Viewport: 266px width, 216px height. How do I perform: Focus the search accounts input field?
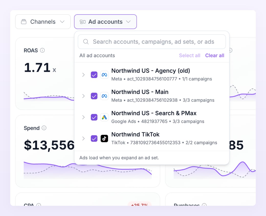pos(152,42)
